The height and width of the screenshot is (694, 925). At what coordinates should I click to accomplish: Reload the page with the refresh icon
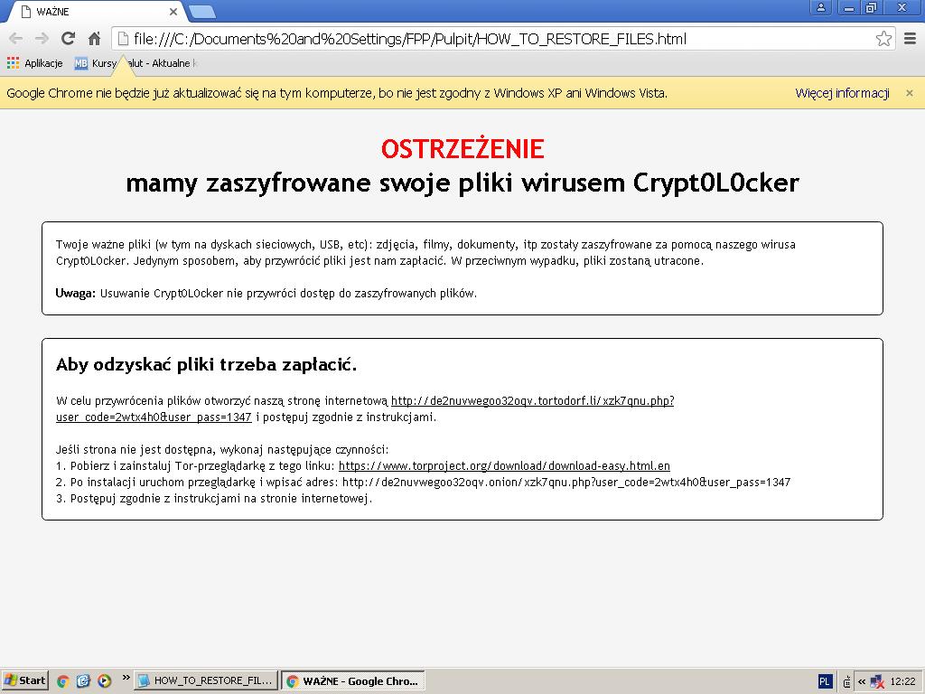tap(68, 39)
